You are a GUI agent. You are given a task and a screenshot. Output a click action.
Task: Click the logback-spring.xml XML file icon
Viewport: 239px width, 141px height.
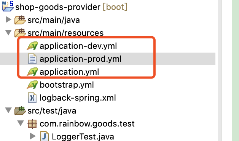[x=32, y=98]
